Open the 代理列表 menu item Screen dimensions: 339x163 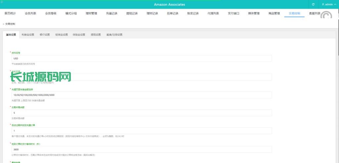tap(213, 14)
